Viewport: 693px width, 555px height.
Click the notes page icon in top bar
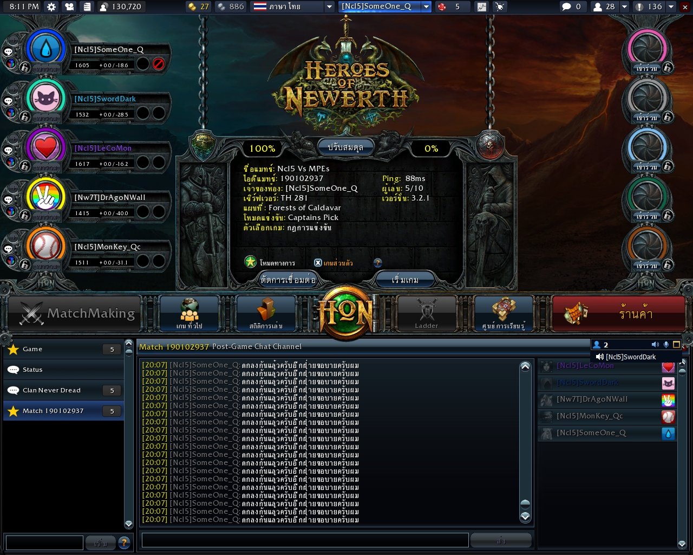87,7
